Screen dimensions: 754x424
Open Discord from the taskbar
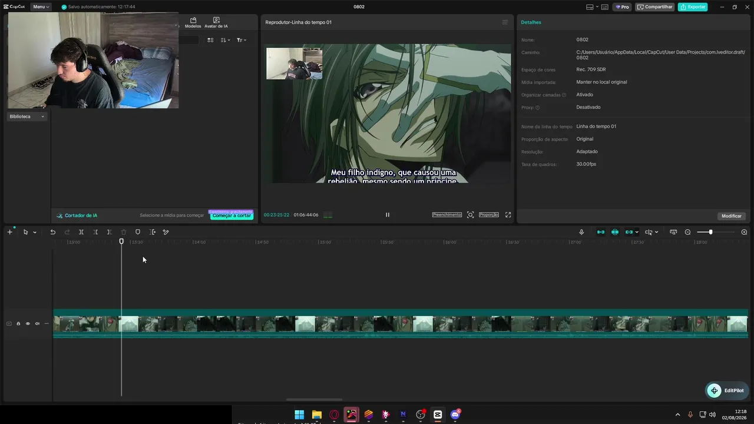point(455,415)
